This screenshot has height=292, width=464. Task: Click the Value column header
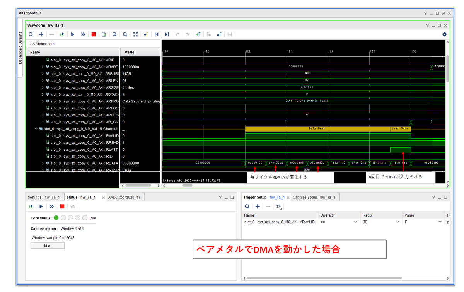(x=140, y=52)
